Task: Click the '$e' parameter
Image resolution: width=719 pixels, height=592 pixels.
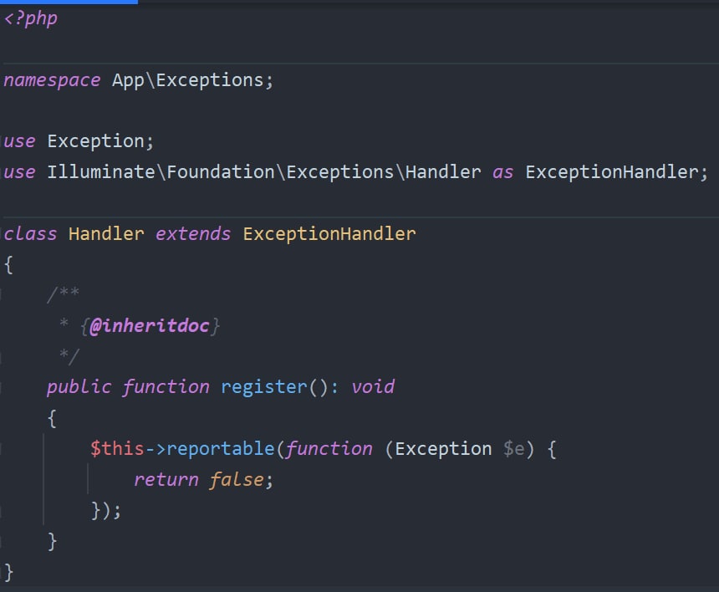Action: click(513, 449)
